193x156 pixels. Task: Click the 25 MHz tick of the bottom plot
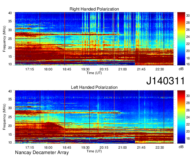click(x=10, y=117)
